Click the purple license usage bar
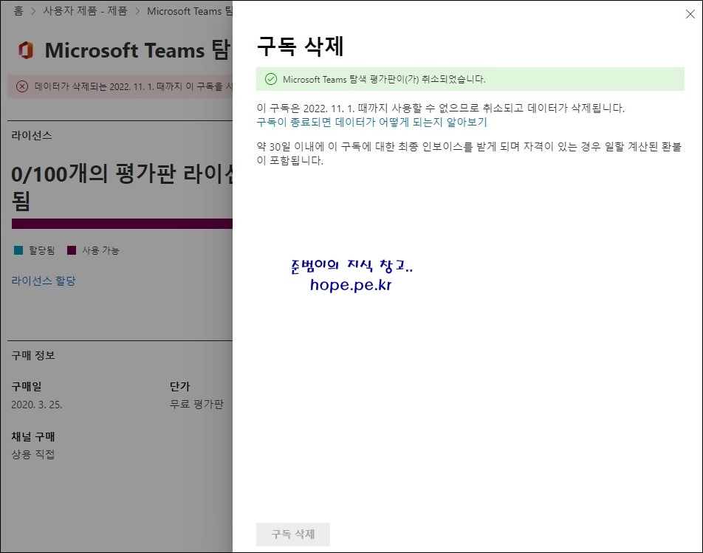 coord(122,224)
